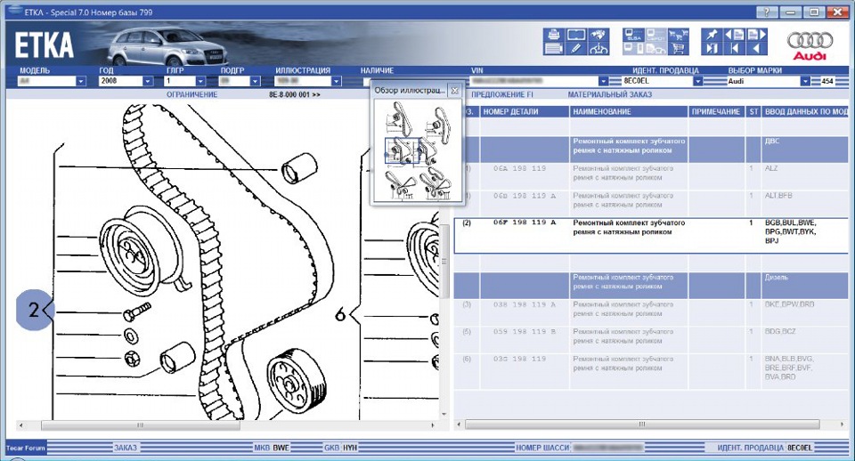Select part row 06F 198 119 A
Image resolution: width=855 pixels, height=461 pixels.
pos(652,236)
